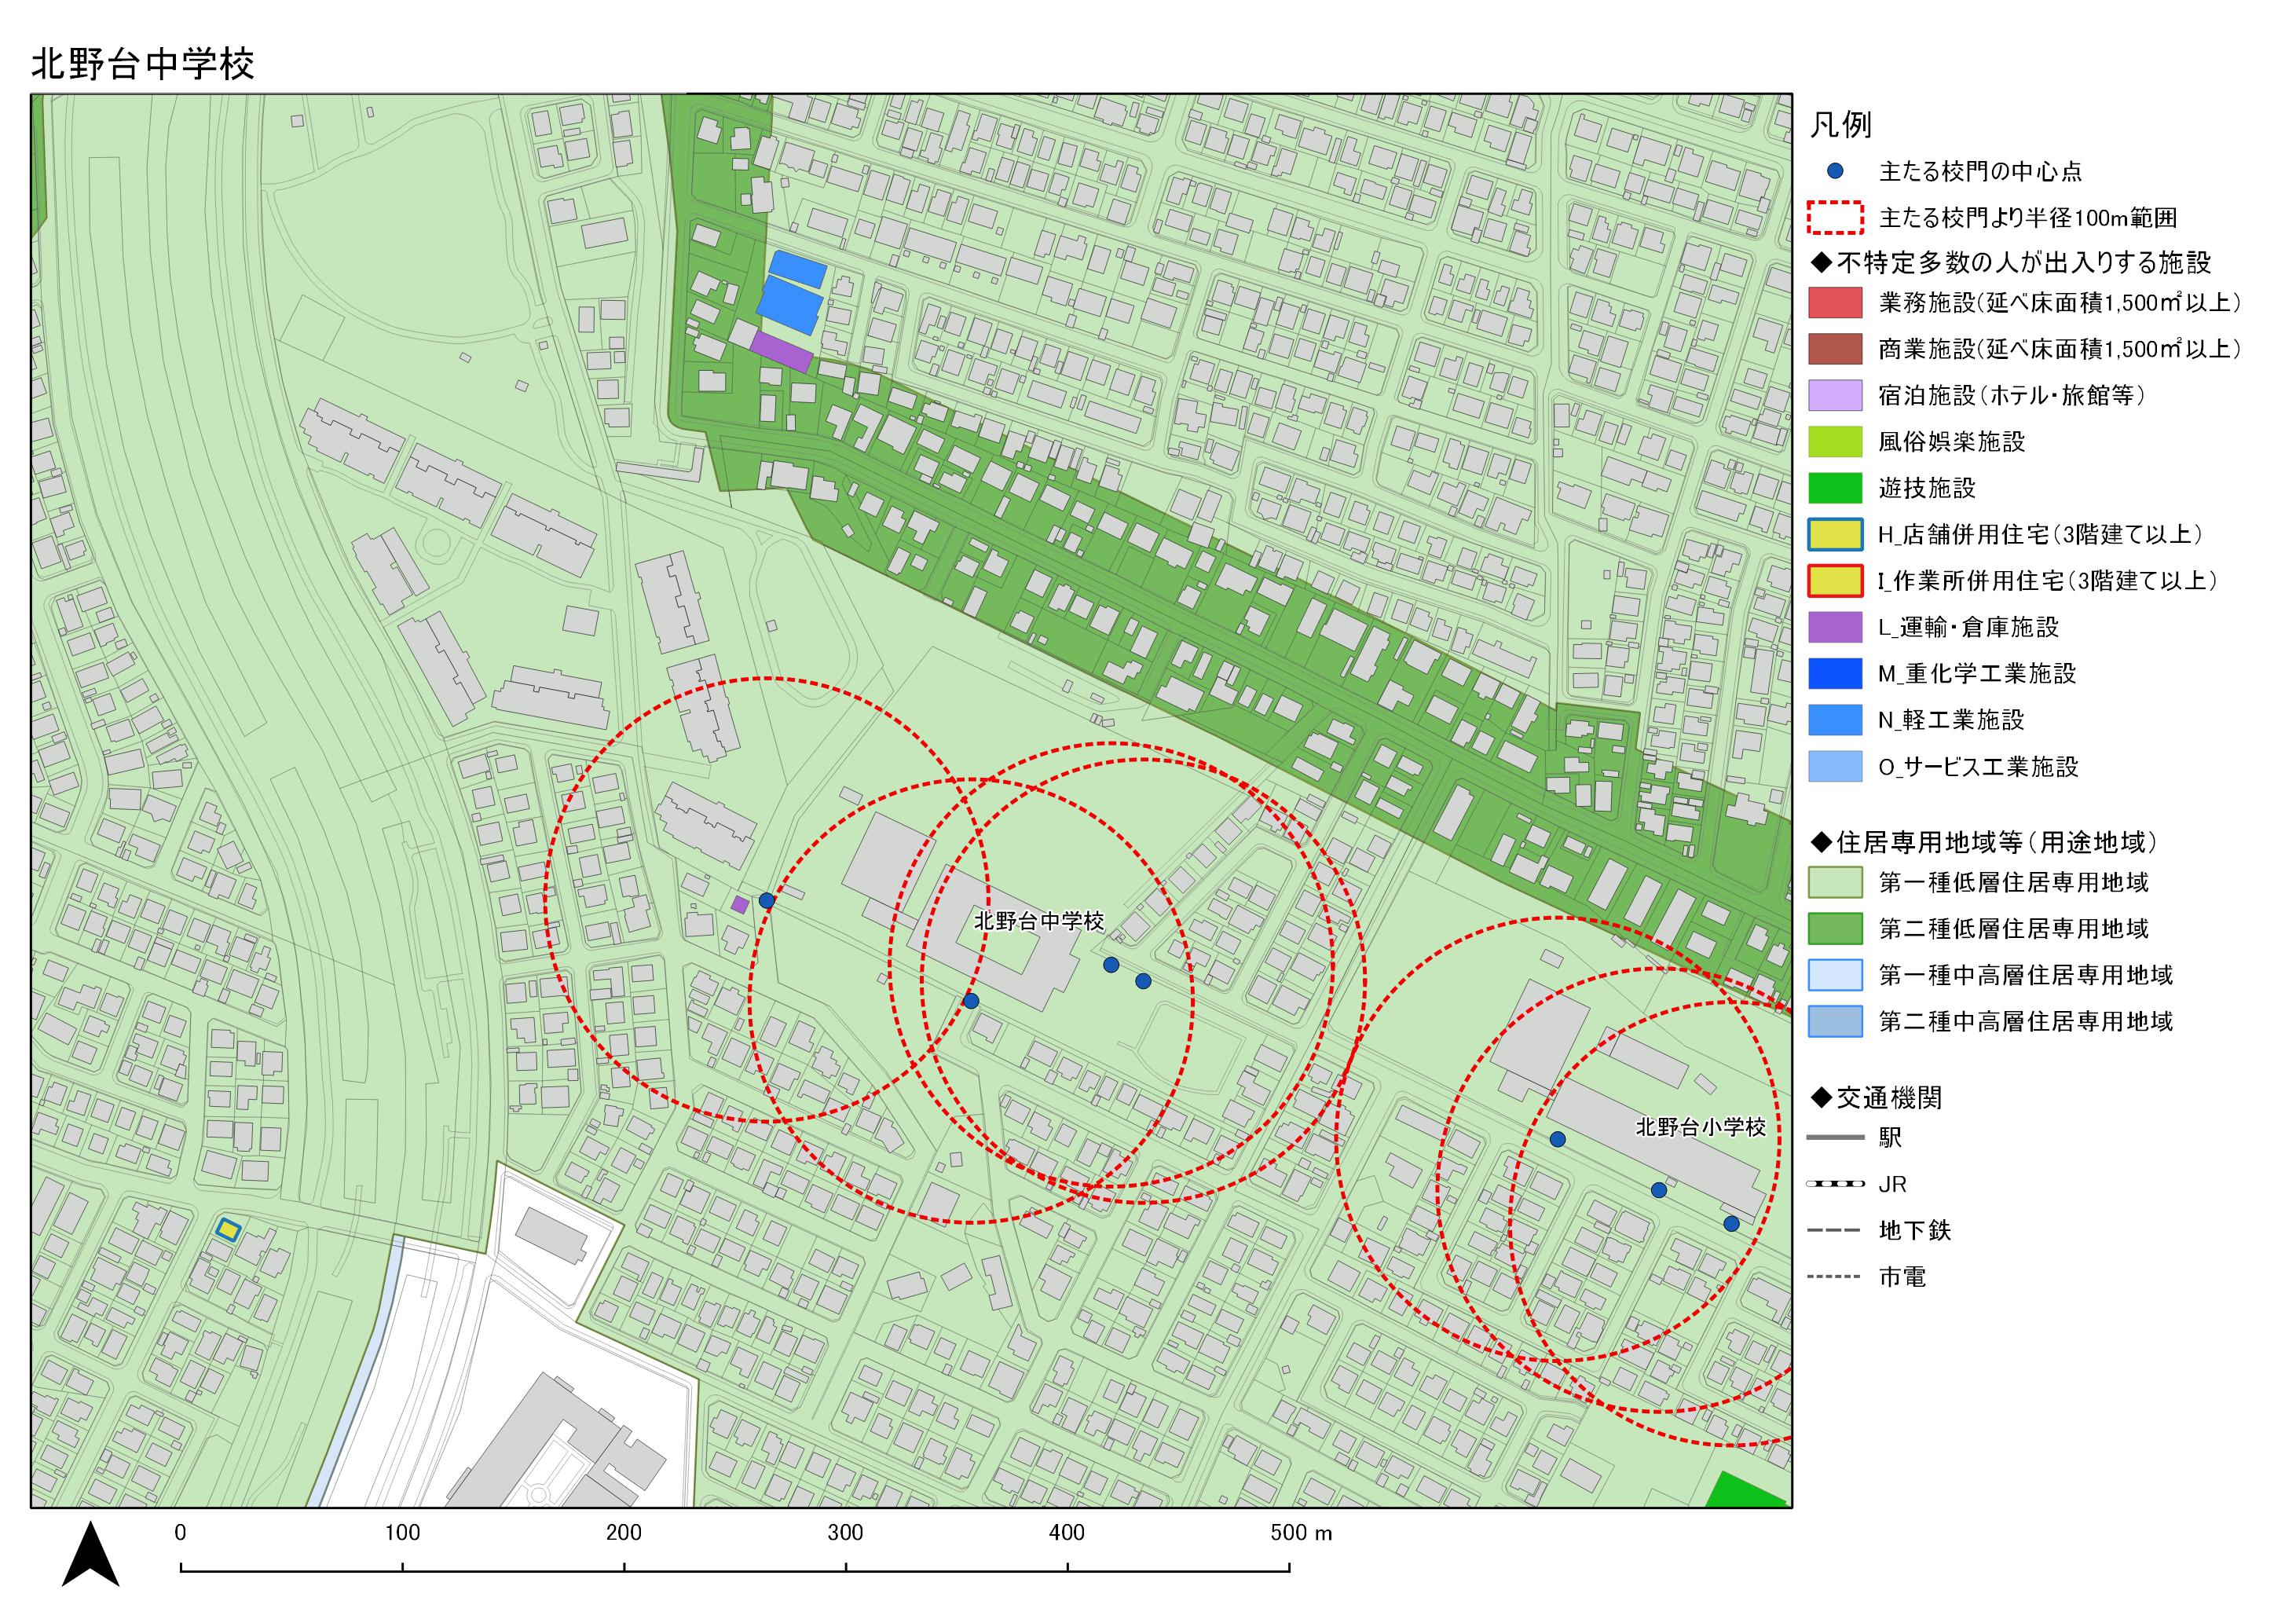The image size is (2296, 1623).
Task: Click the scale bar label 200
Action: 624,1532
